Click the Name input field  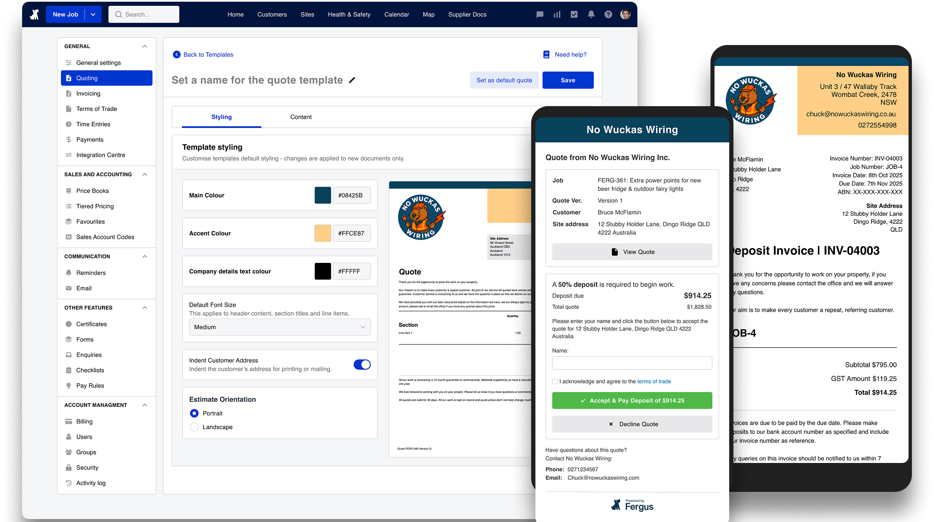point(632,363)
